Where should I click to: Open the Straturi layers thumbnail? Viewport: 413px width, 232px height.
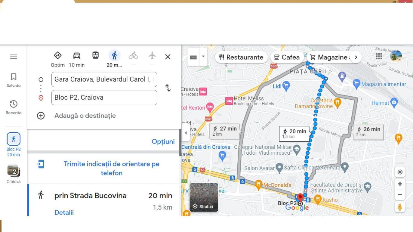click(x=204, y=198)
